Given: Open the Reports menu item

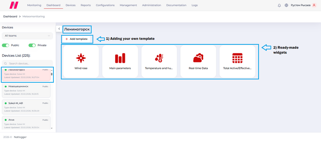Looking at the screenshot, I should pyautogui.click(x=86, y=5).
